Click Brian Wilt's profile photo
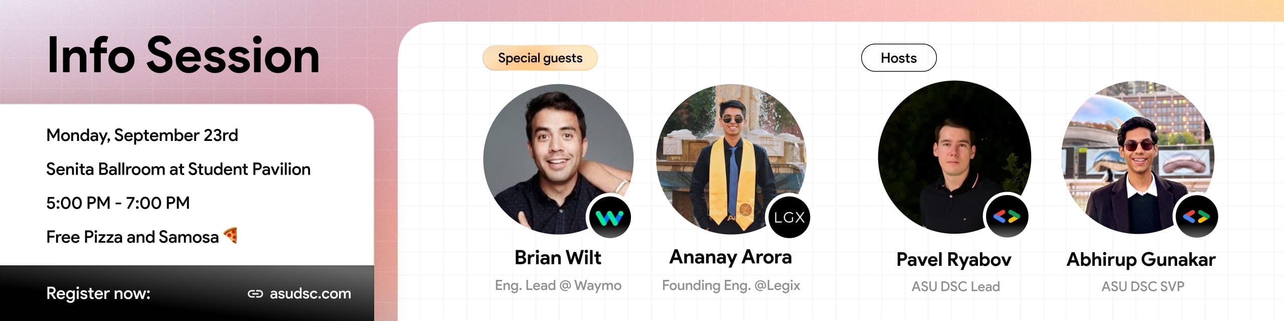Viewport: 1284px width, 321px height. (558, 158)
